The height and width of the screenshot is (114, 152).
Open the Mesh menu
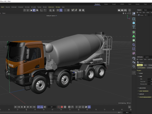pos(3,7)
